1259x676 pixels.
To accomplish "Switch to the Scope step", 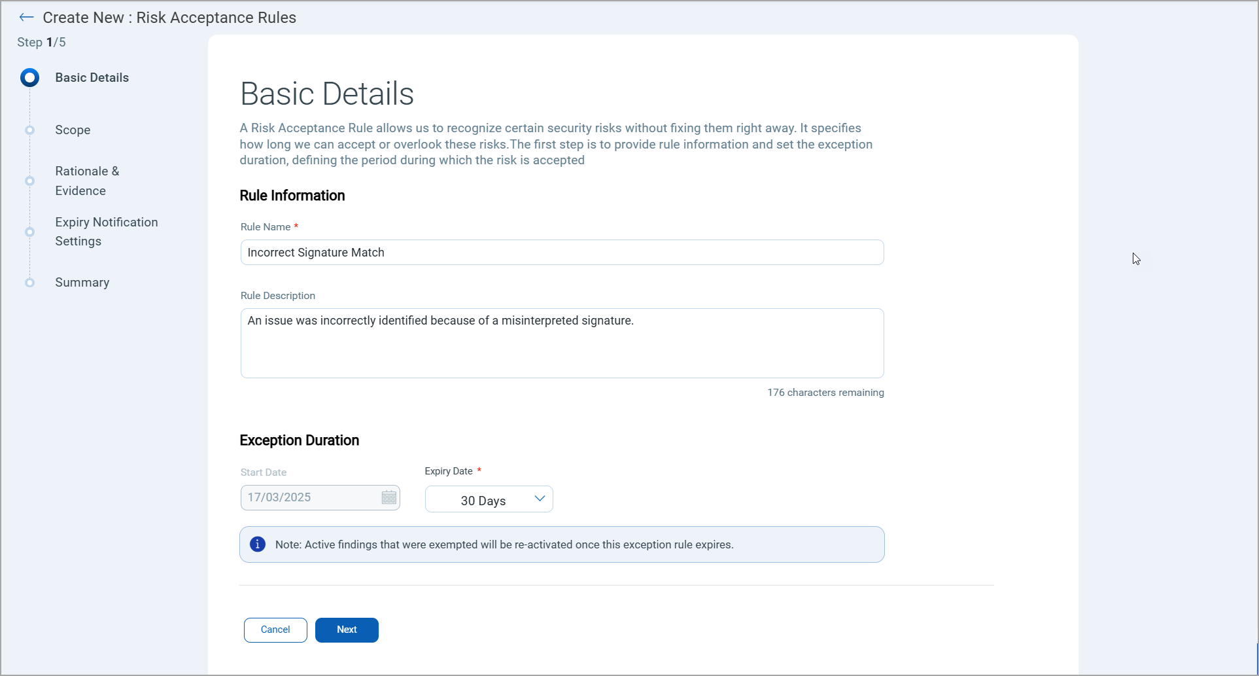I will (73, 130).
